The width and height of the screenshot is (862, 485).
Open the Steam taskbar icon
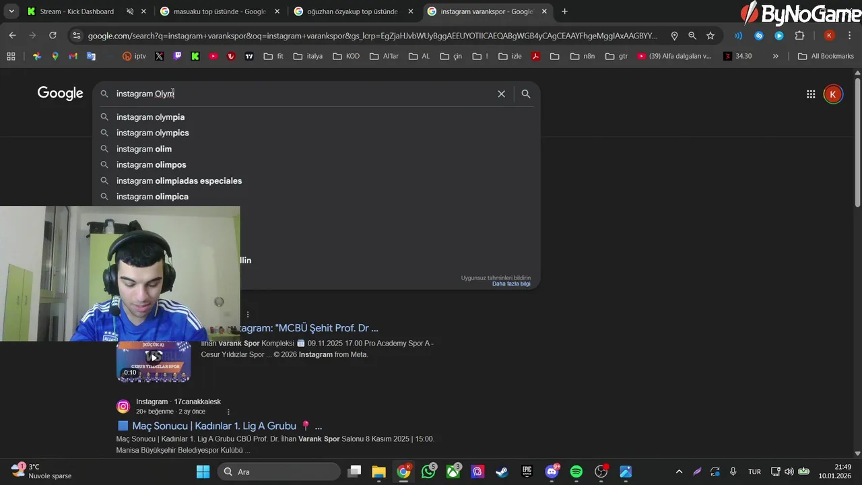click(502, 472)
